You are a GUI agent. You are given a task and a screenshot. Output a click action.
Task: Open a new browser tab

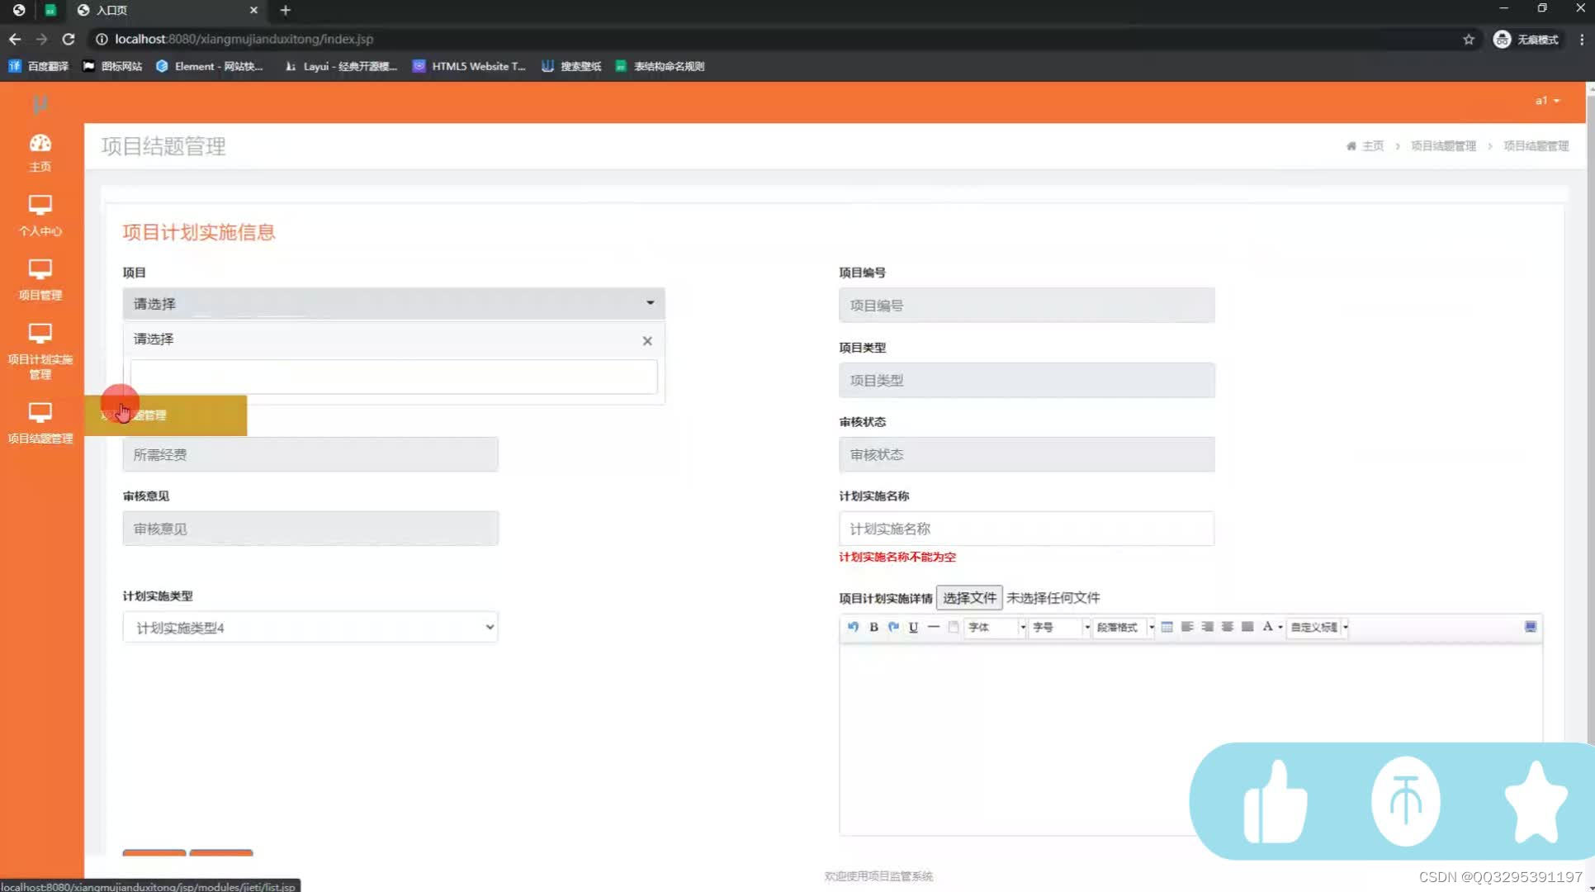coord(285,10)
